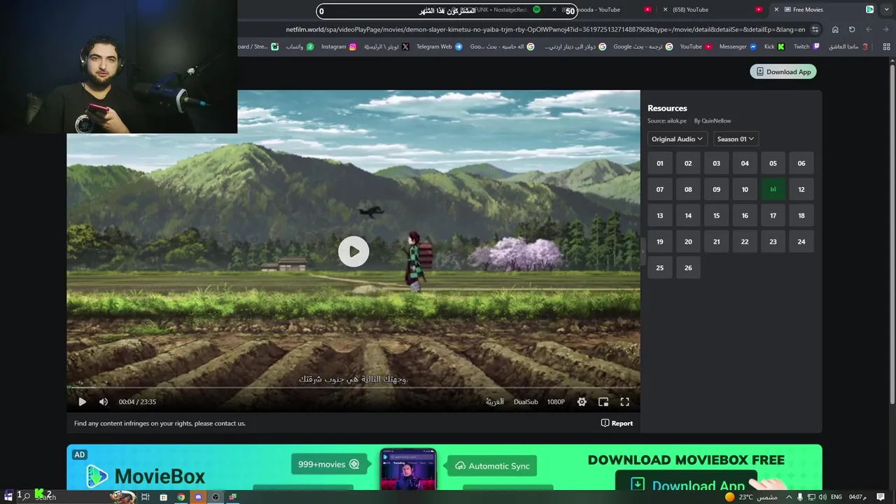Open the Google ترجمه bookmark
The height and width of the screenshot is (504, 896).
click(x=643, y=47)
